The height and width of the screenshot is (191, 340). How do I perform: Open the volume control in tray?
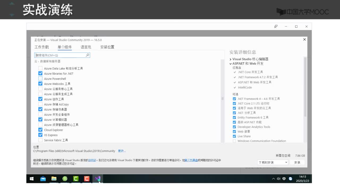[279, 179]
